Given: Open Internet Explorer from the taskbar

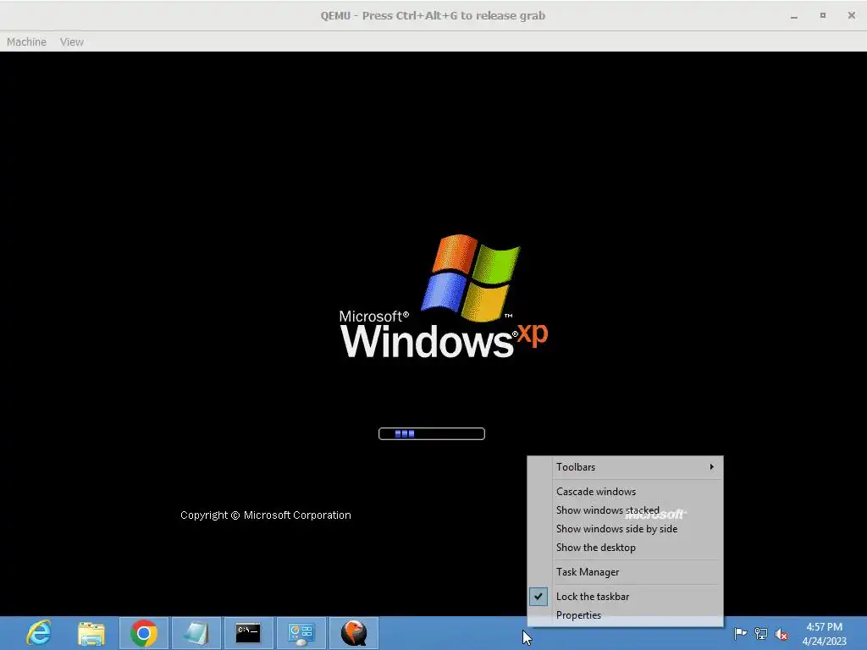Looking at the screenshot, I should [x=39, y=633].
